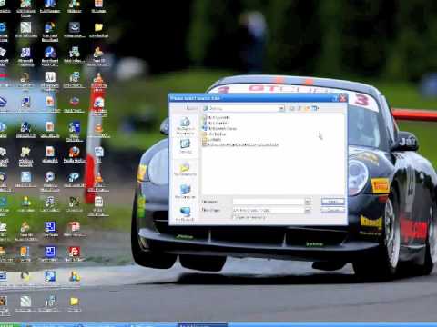
Task: Select the yellow folder in bottom desktop row
Action: click(75, 303)
